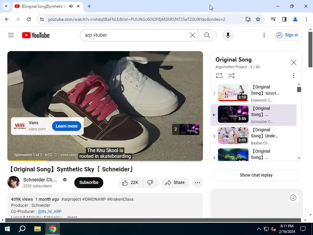Image resolution: width=313 pixels, height=235 pixels.
Task: Click the #ORIONARP hashtag
Action: pos(94,199)
